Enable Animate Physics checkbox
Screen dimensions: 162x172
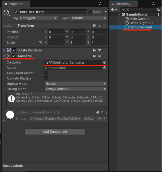point(46,78)
